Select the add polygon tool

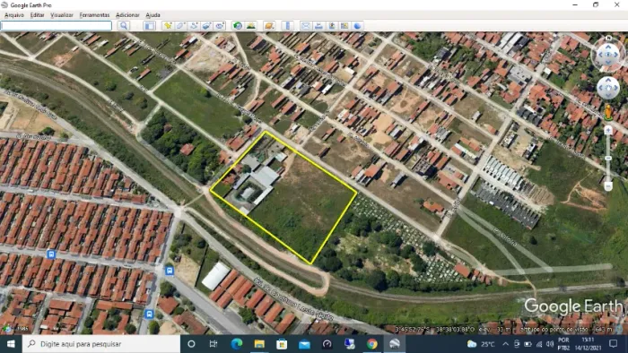[x=180, y=26]
